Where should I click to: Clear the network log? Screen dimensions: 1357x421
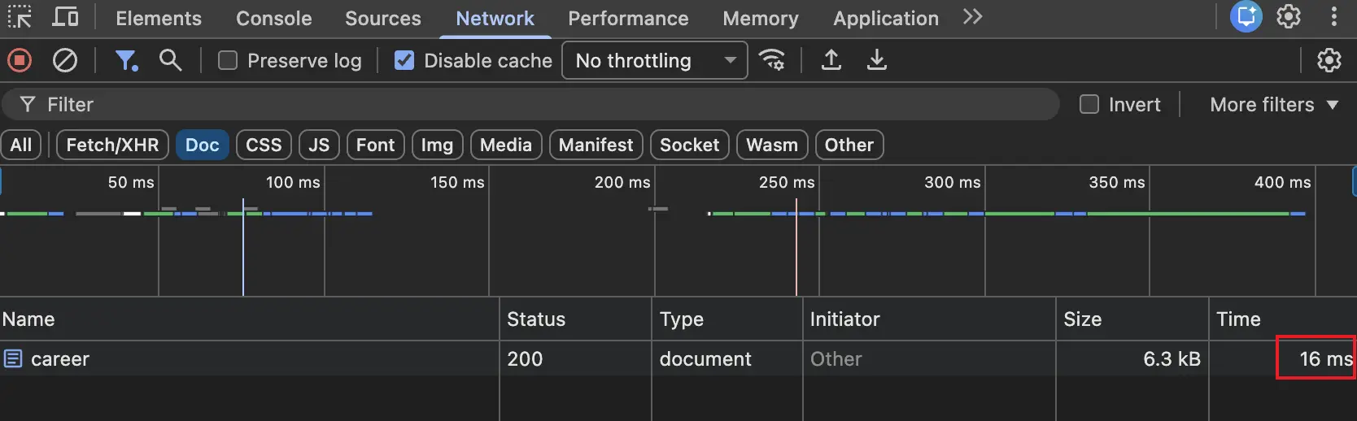(65, 60)
